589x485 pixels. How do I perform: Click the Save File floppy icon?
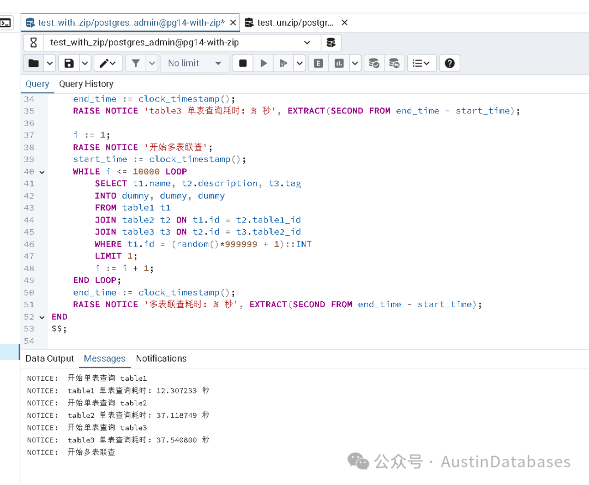point(69,63)
